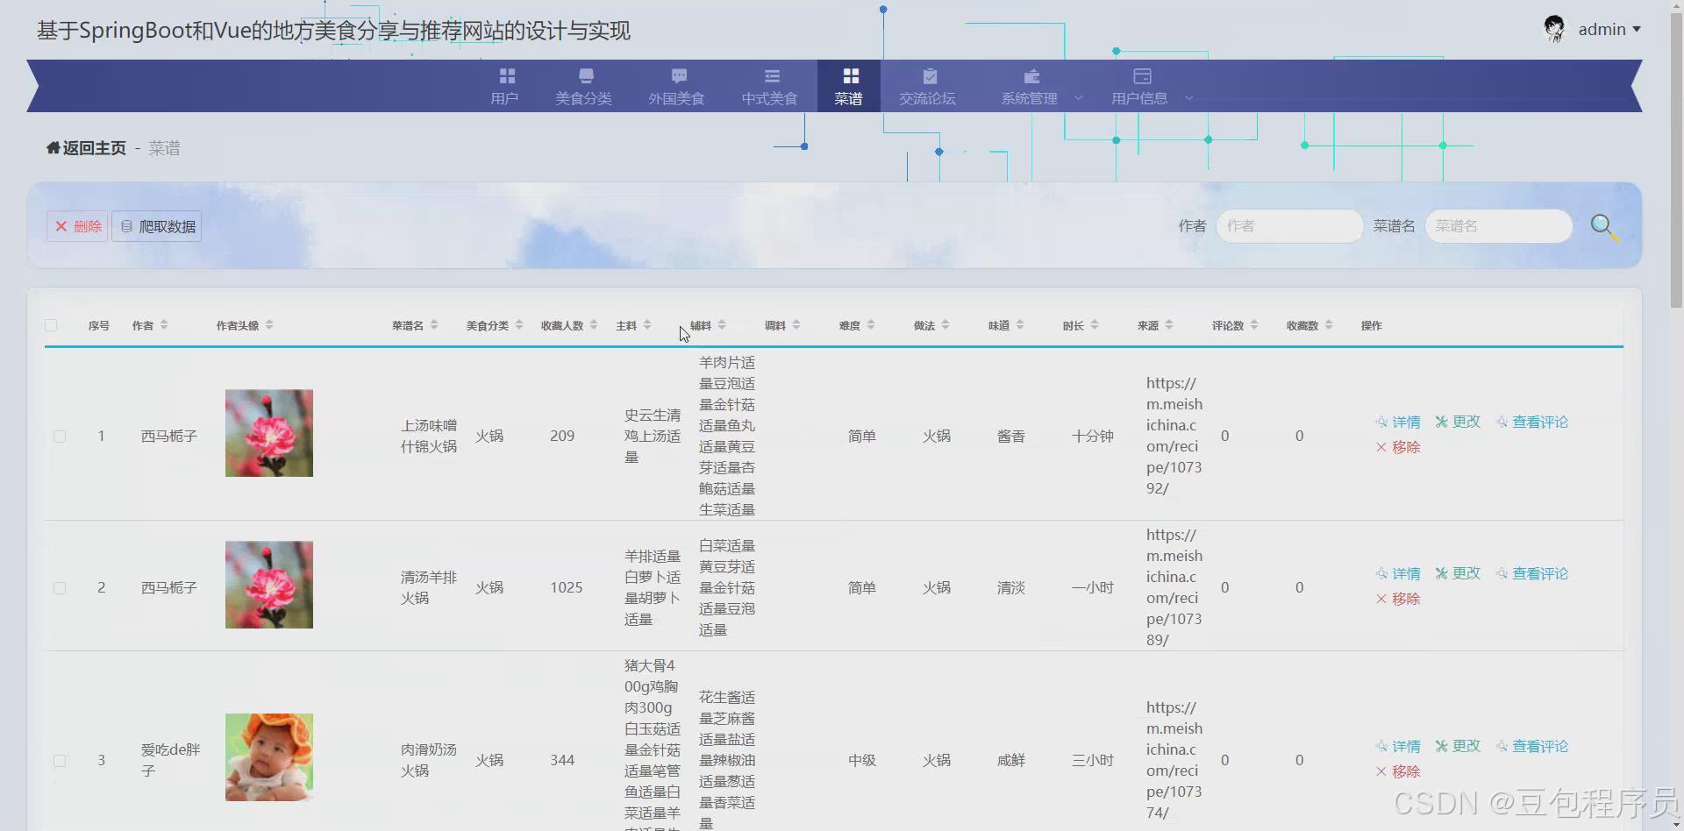This screenshot has width=1684, height=831.
Task: Toggle the select-all header checkbox
Action: [x=51, y=325]
